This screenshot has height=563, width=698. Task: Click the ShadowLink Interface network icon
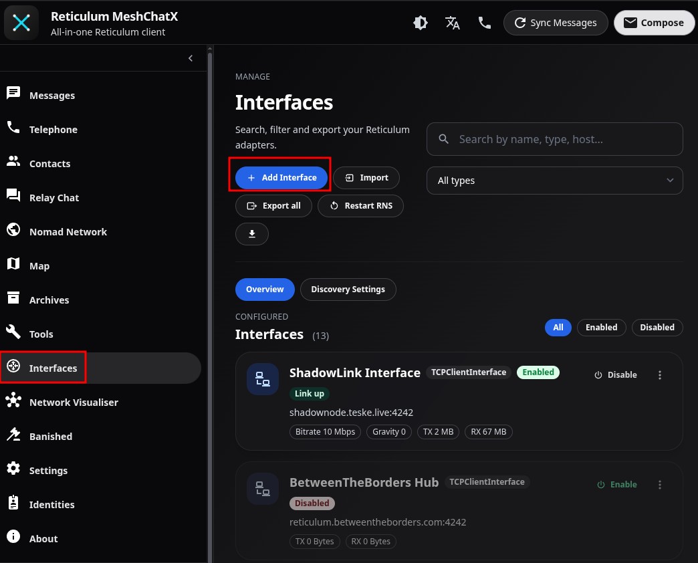263,379
